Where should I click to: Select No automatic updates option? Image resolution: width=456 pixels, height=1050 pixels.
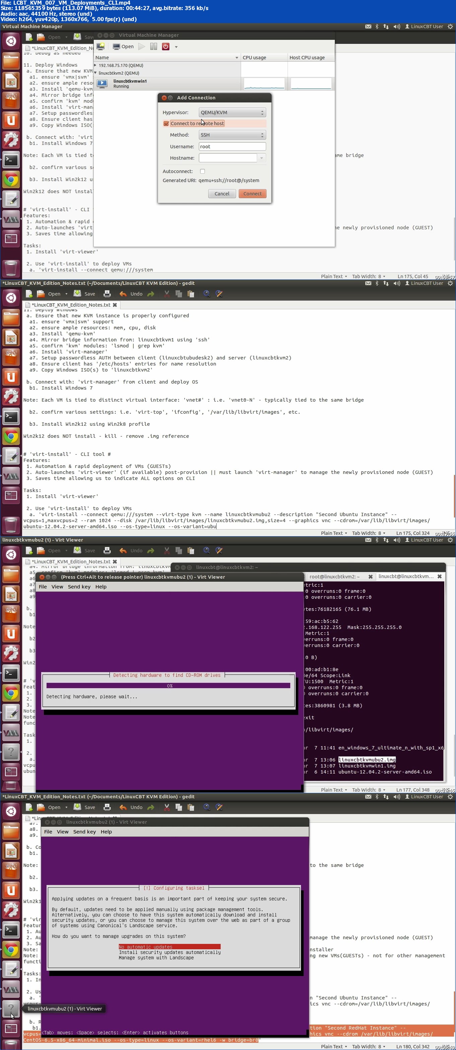click(169, 947)
